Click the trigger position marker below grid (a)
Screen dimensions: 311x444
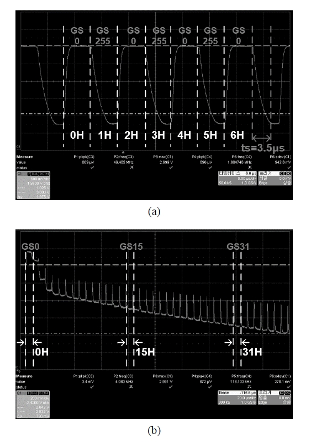(123, 152)
